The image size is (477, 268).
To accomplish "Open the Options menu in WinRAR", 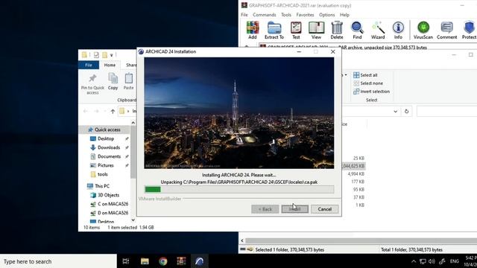I will pos(327,15).
